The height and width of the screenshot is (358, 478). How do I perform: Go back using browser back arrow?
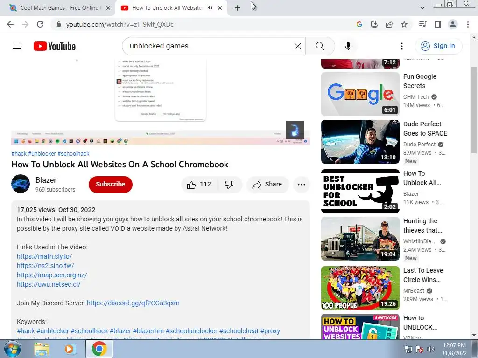tap(10, 24)
